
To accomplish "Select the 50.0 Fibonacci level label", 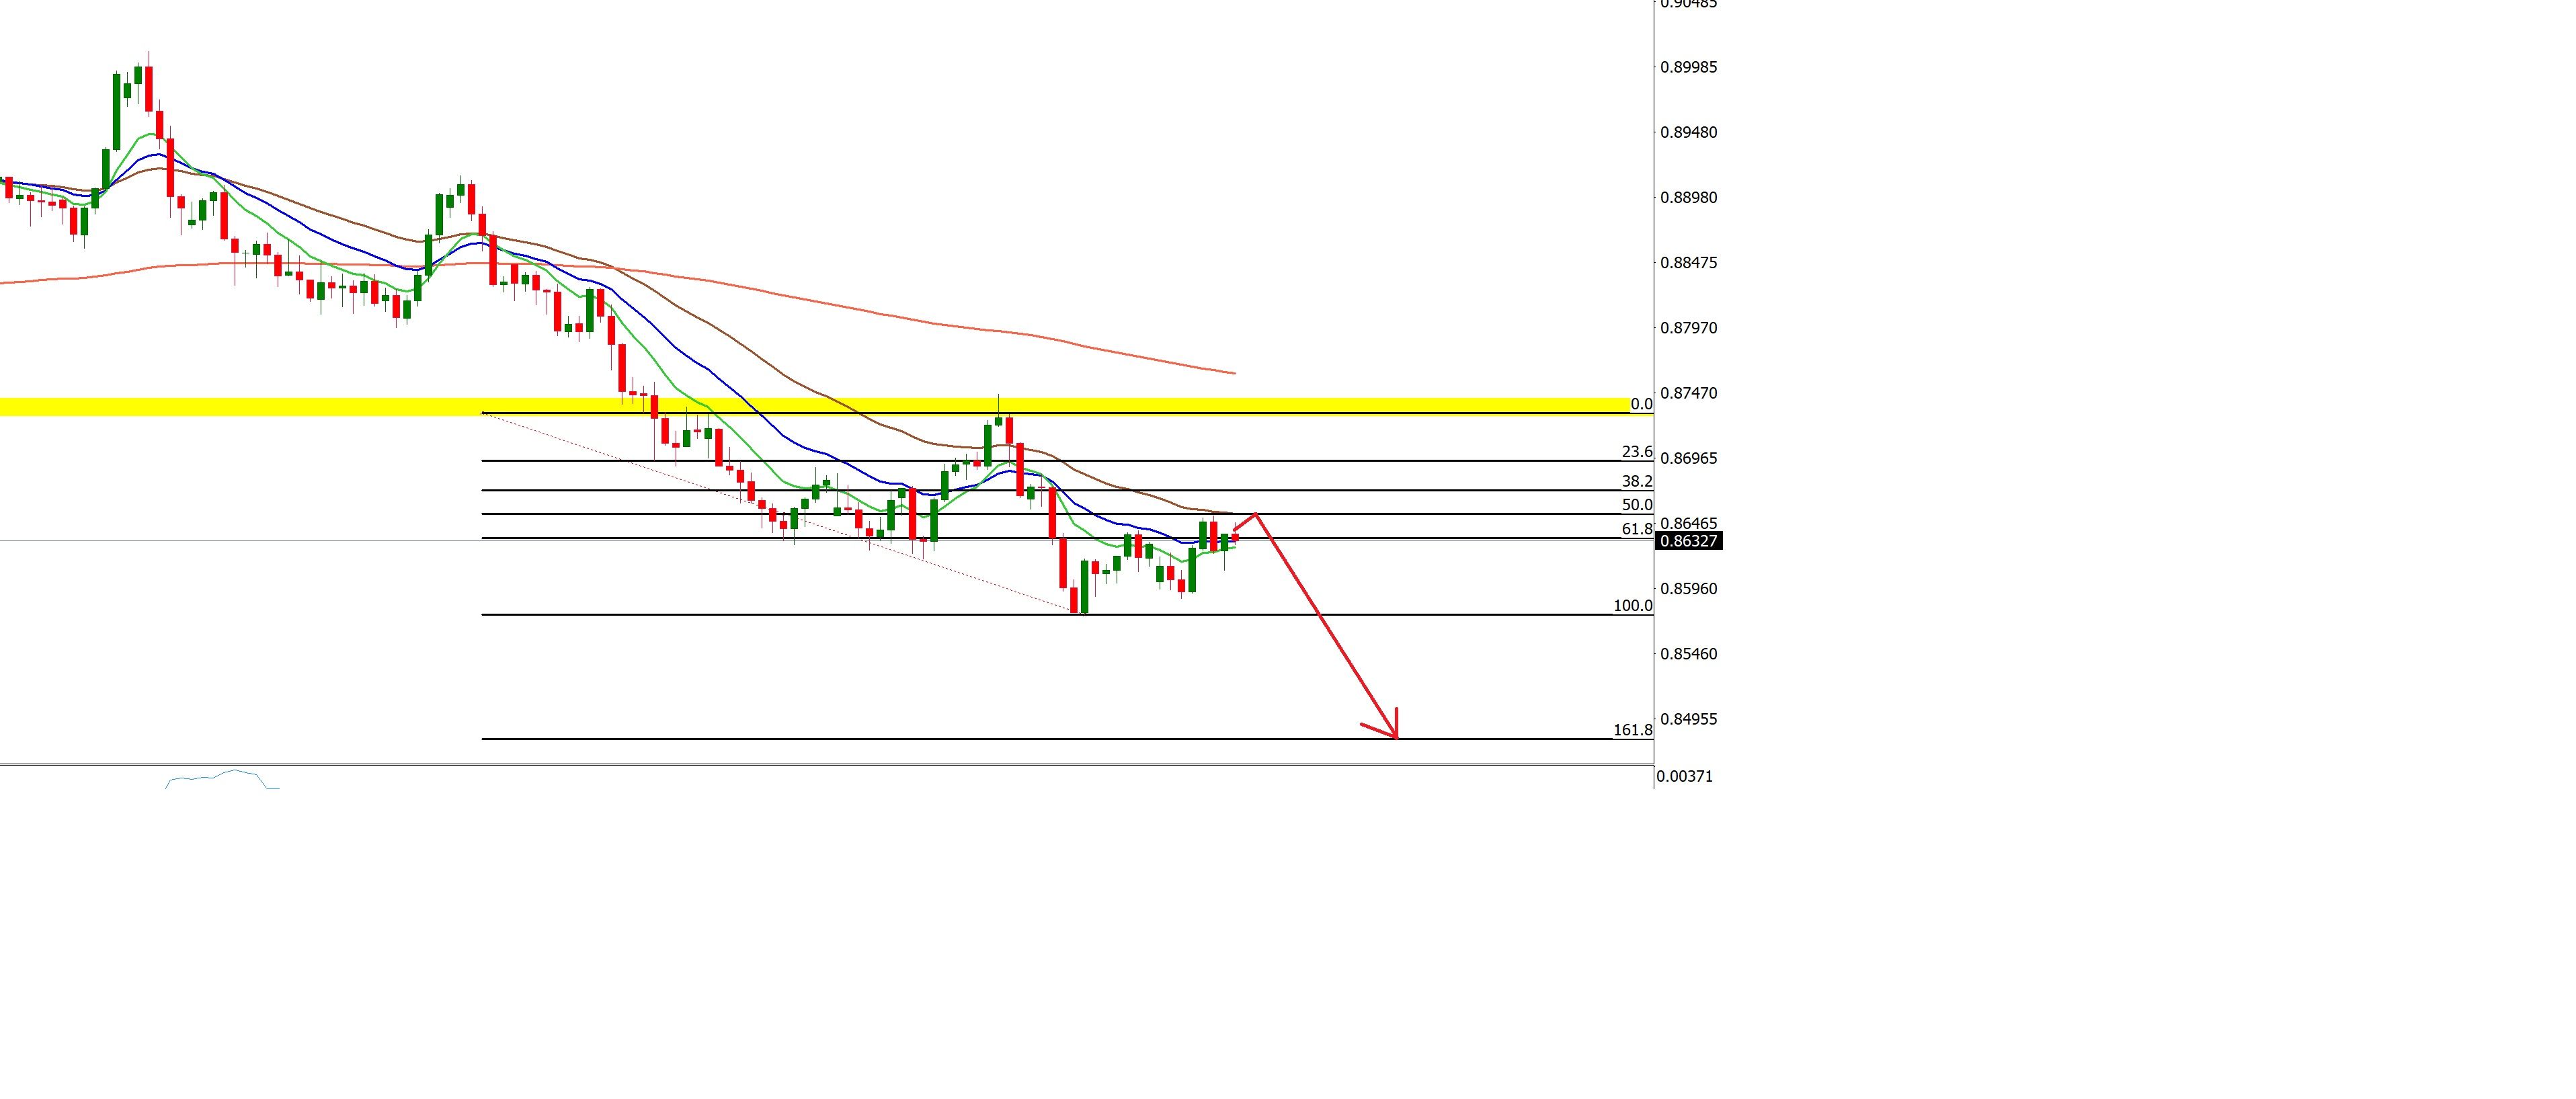I will click(x=1637, y=505).
